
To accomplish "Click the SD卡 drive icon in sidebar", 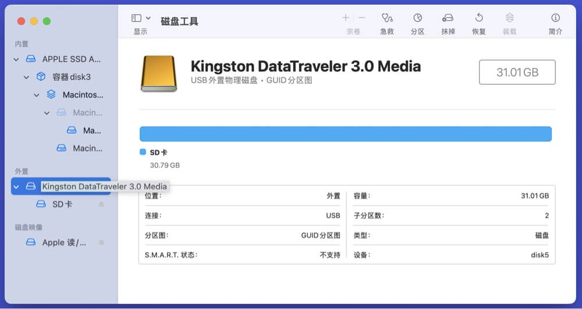I will 41,204.
